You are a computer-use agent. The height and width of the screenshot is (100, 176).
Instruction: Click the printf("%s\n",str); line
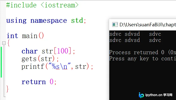point(57,66)
